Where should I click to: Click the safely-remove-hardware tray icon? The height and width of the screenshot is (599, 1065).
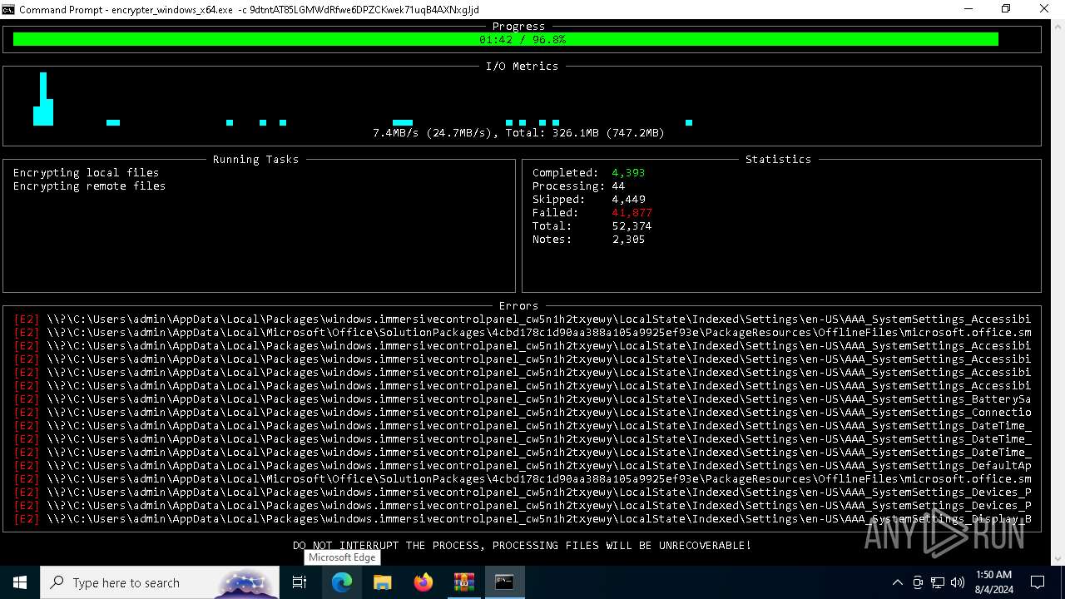coord(918,582)
